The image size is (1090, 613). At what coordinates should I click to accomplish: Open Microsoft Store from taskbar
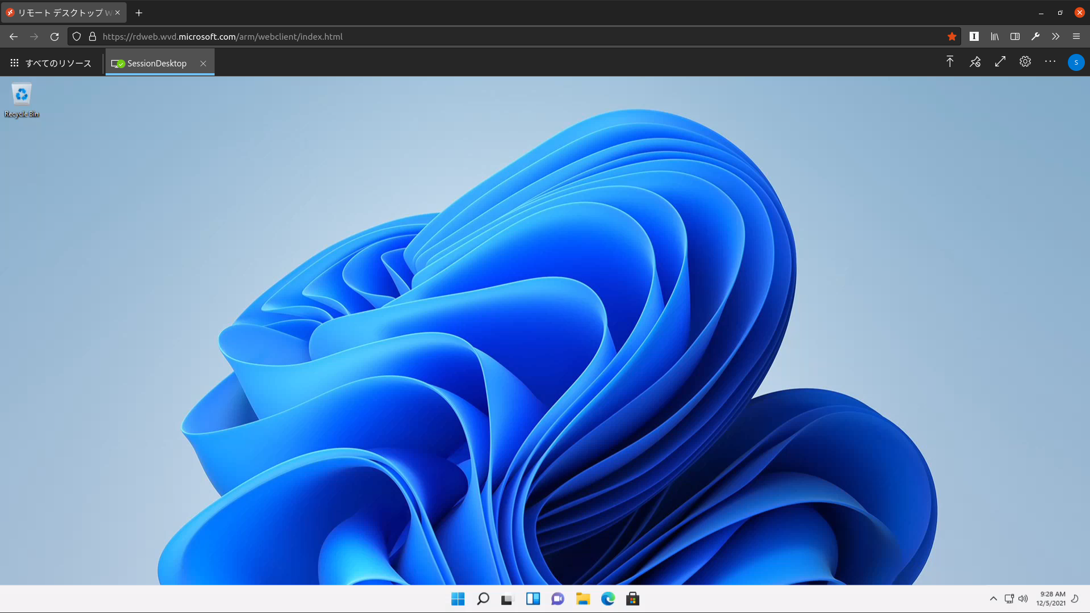[632, 599]
